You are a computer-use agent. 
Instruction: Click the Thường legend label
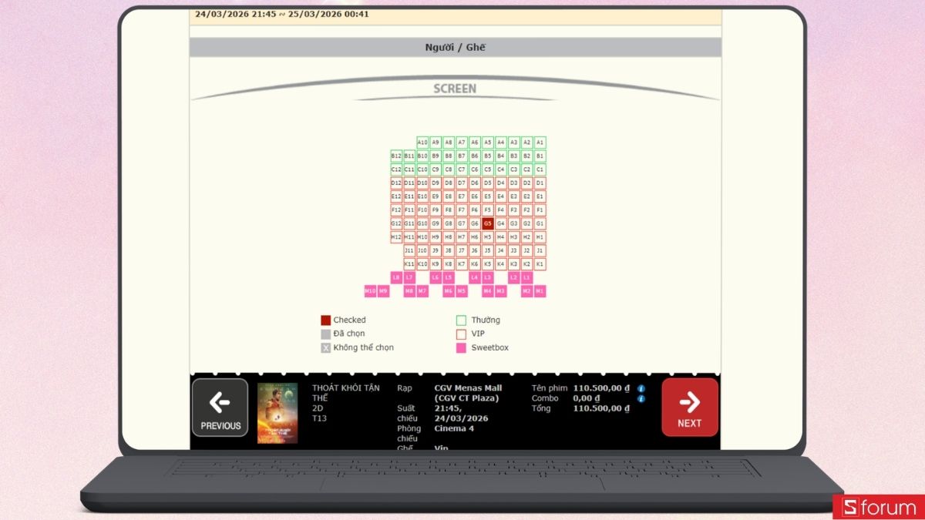(486, 320)
